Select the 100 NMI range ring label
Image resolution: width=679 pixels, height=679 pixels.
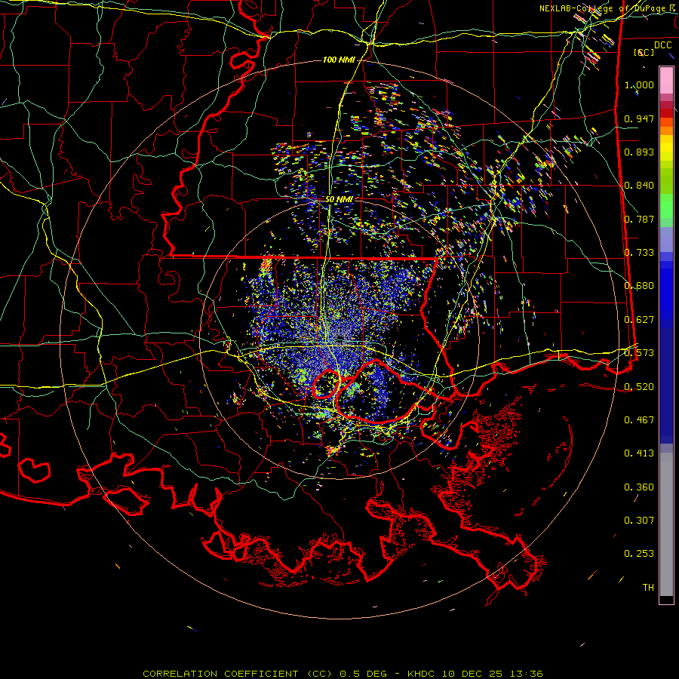point(339,60)
